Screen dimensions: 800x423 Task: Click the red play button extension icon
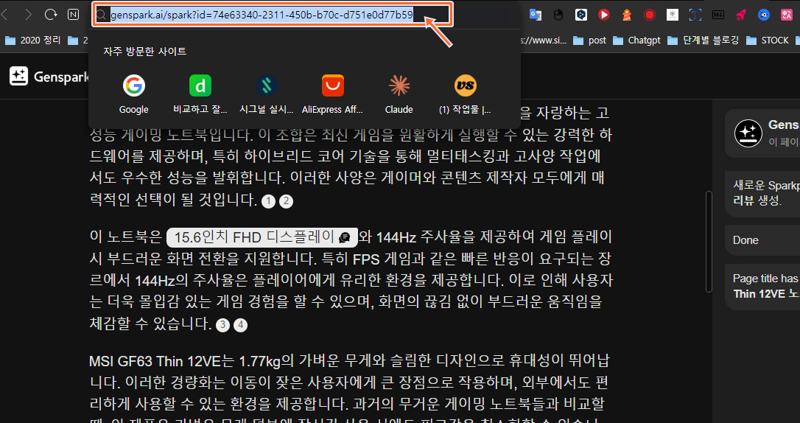(603, 15)
